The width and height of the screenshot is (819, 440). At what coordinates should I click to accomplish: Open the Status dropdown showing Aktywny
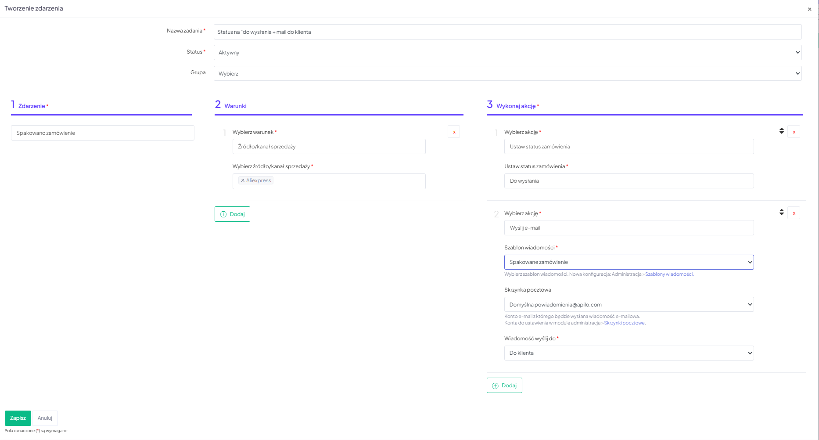point(507,53)
